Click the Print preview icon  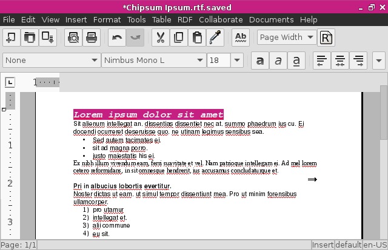click(x=73, y=37)
